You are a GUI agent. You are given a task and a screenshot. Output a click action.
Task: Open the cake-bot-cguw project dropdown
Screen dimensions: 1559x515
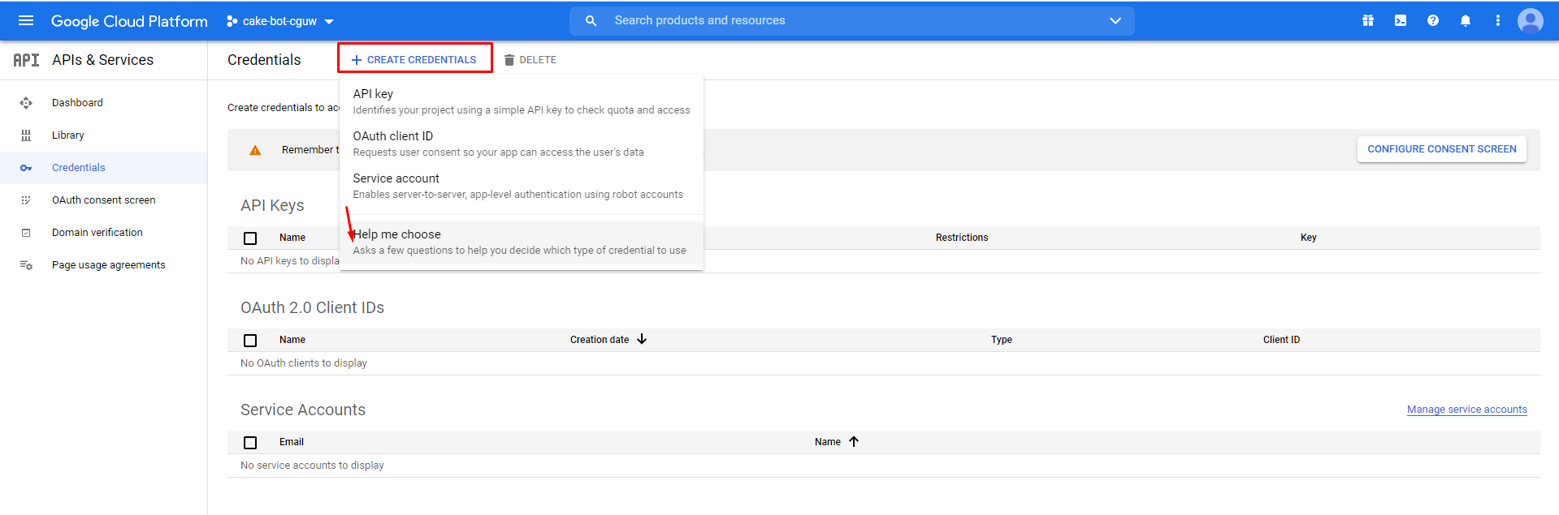coord(281,21)
